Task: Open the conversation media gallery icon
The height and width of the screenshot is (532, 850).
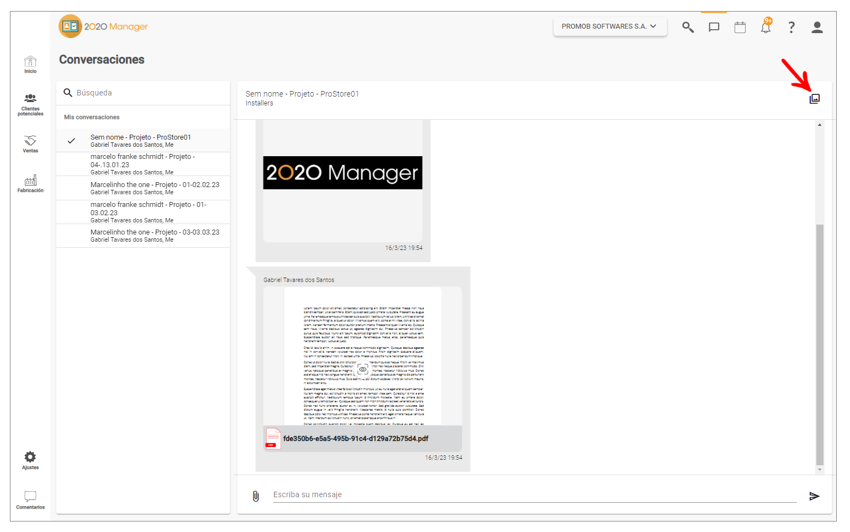Action: click(815, 99)
